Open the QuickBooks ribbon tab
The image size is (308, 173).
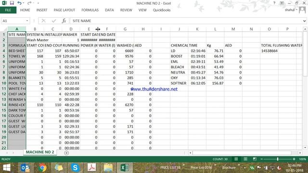(x=162, y=10)
